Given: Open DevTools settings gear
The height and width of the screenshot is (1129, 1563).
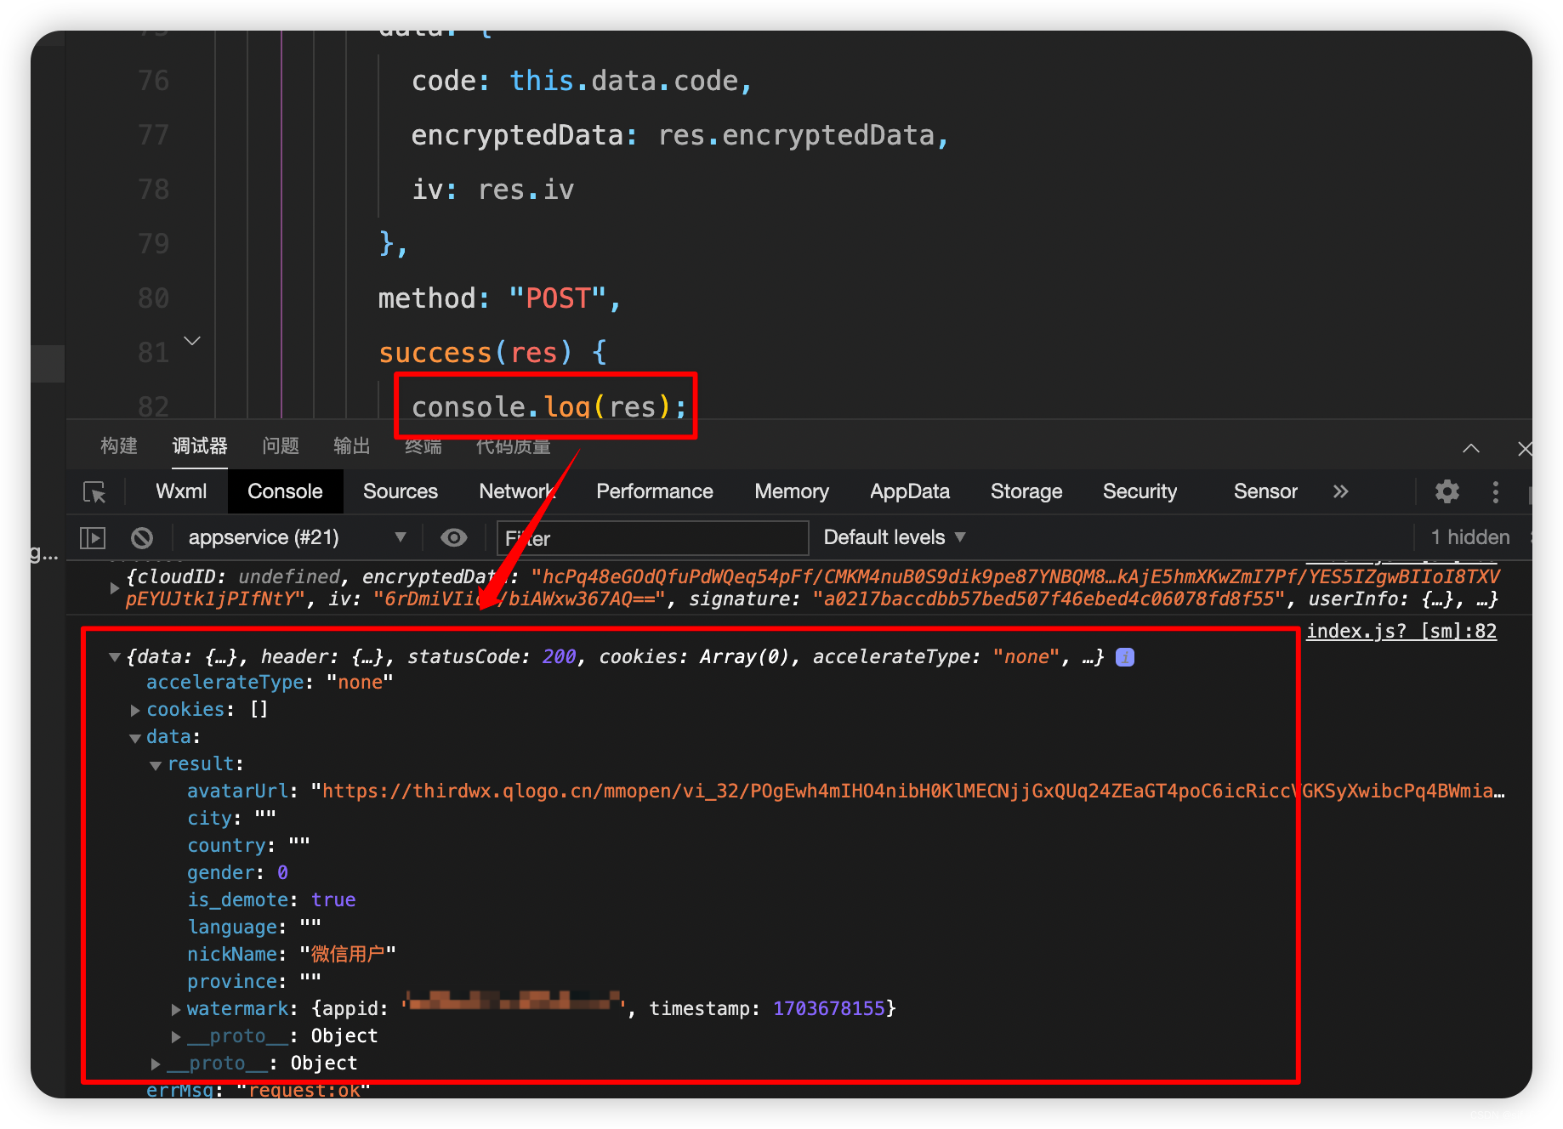Looking at the screenshot, I should [1447, 491].
